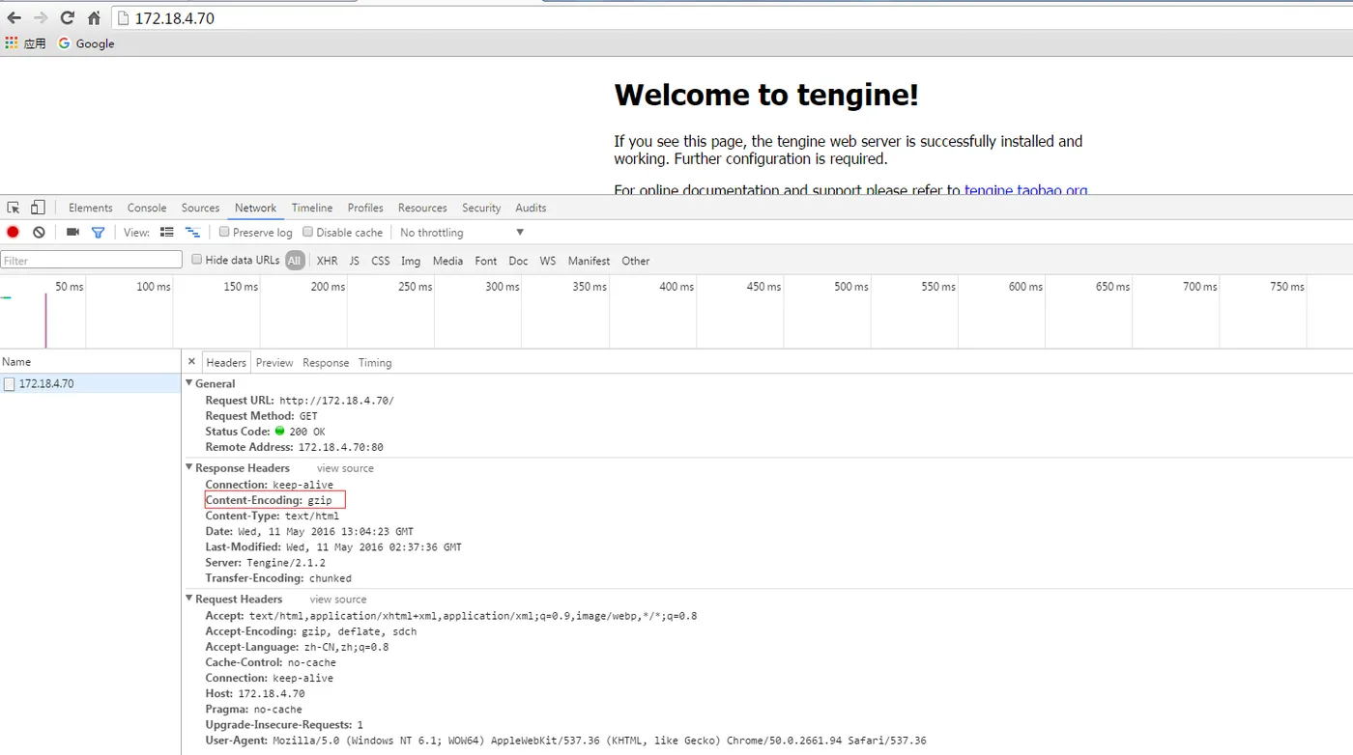Stop recording network log red button
1353x755 pixels.
coord(13,233)
